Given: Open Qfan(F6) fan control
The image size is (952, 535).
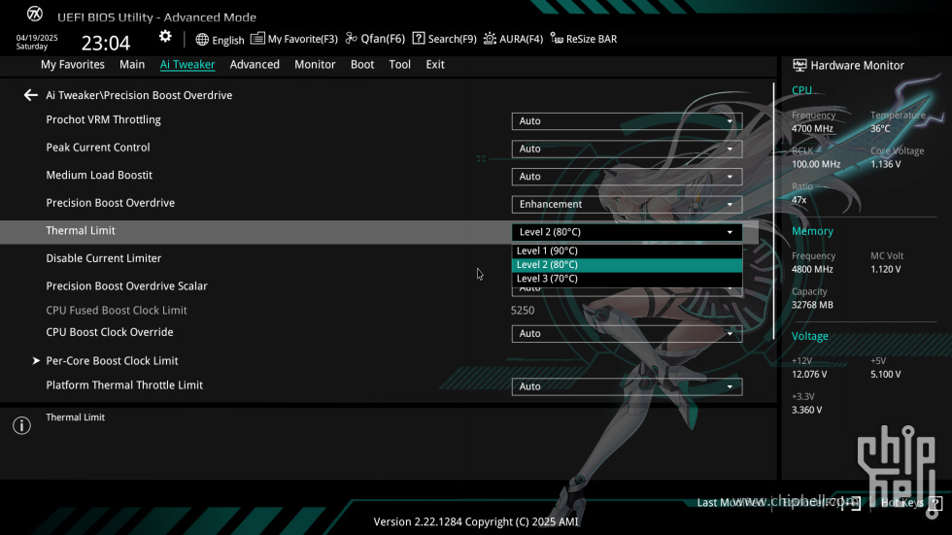Looking at the screenshot, I should click(x=375, y=39).
